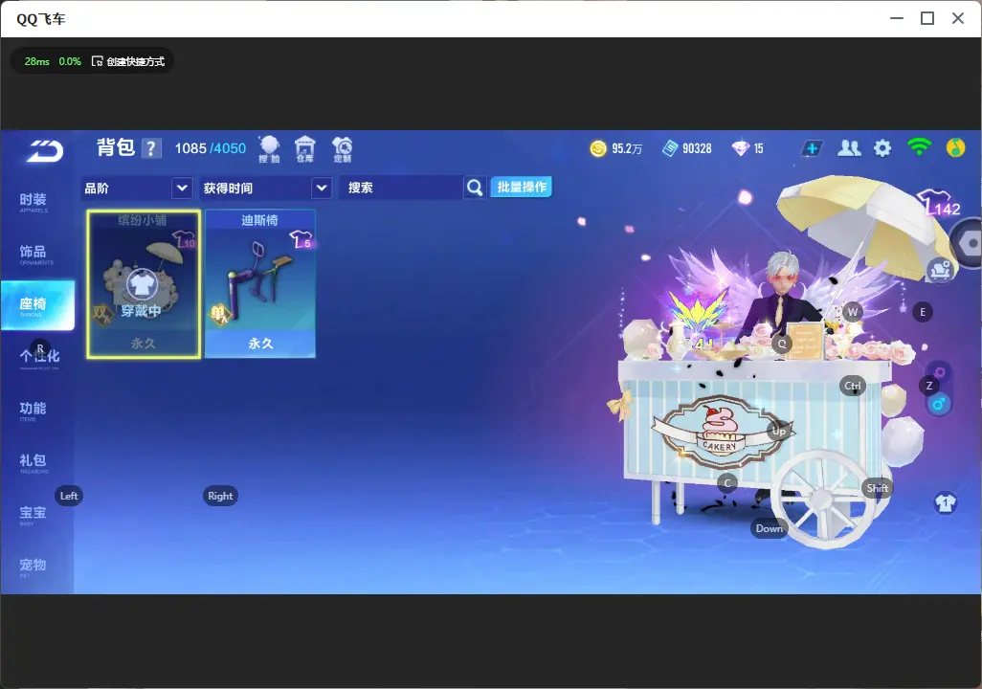Click the fashion score 142 shirt icon
This screenshot has height=689, width=982.
pos(939,203)
